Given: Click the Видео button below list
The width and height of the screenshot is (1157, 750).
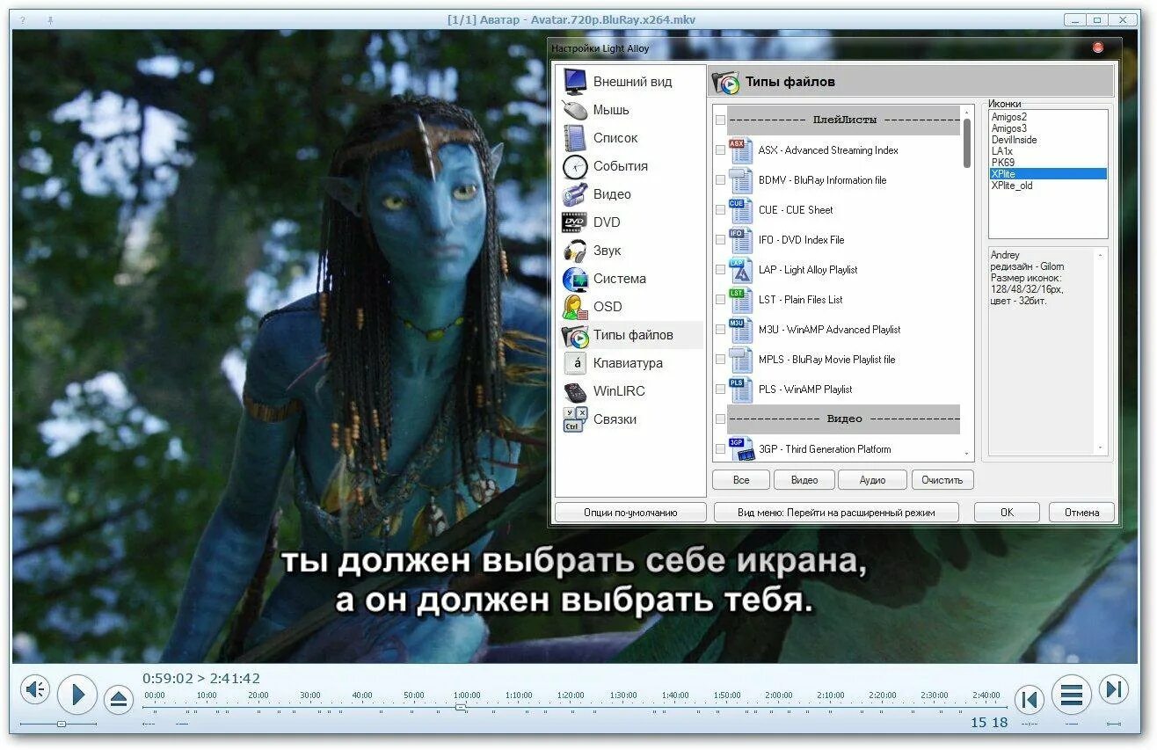Looking at the screenshot, I should 804,480.
